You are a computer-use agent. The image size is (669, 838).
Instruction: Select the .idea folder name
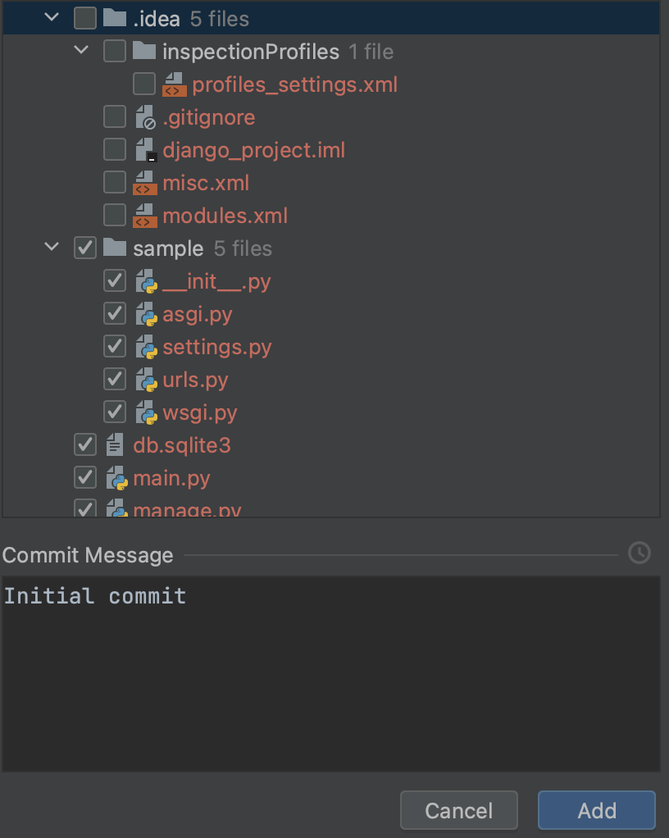coord(157,19)
